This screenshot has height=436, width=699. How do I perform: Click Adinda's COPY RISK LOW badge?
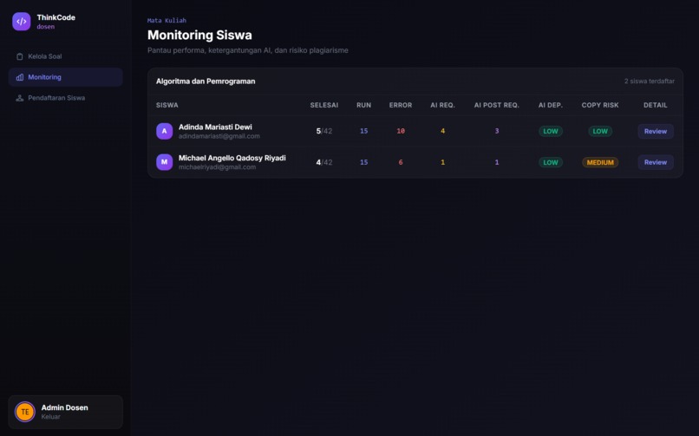coord(600,132)
